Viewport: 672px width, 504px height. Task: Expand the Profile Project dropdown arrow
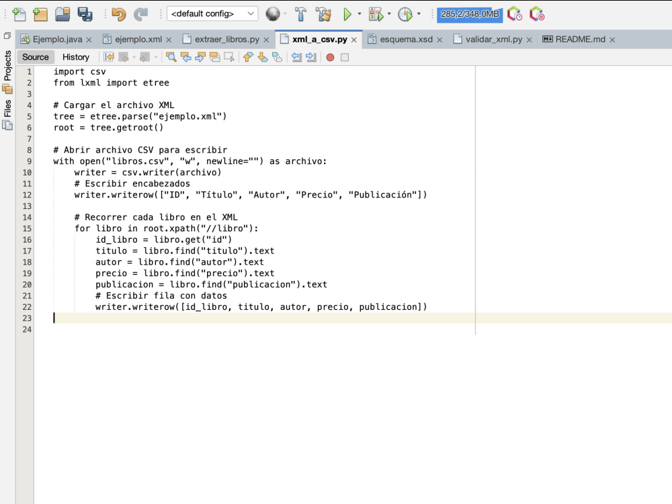pyautogui.click(x=419, y=13)
